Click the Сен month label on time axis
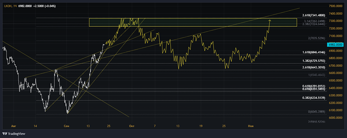 coord(66,126)
